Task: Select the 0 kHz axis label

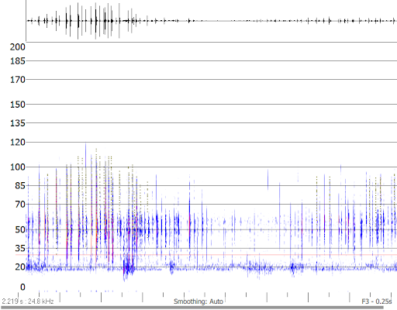Action: click(22, 287)
